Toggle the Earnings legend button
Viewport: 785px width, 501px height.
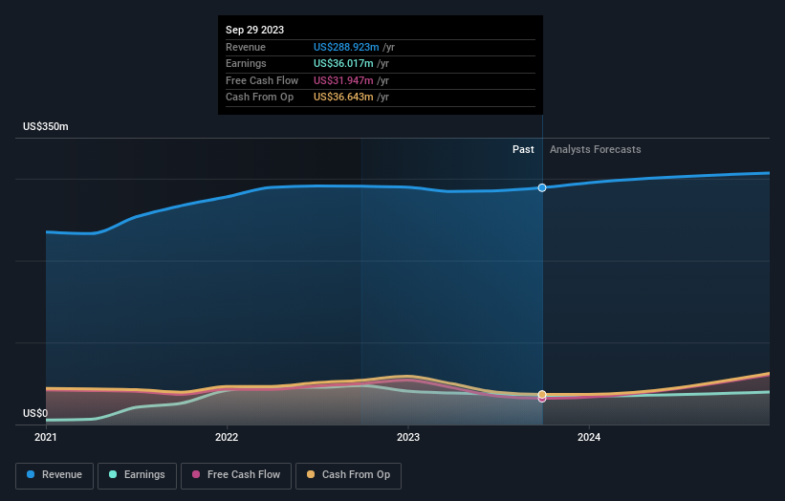click(x=137, y=475)
